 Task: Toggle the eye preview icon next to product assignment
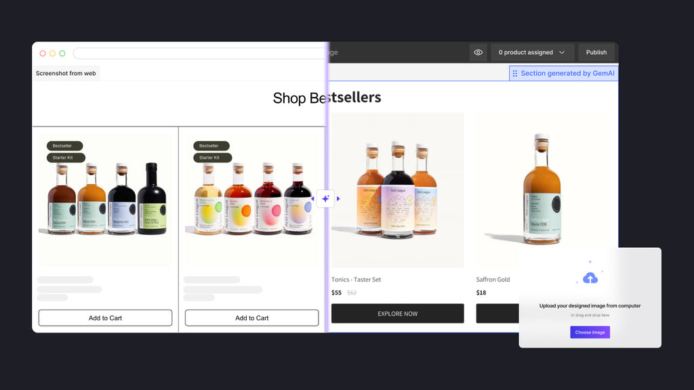478,52
